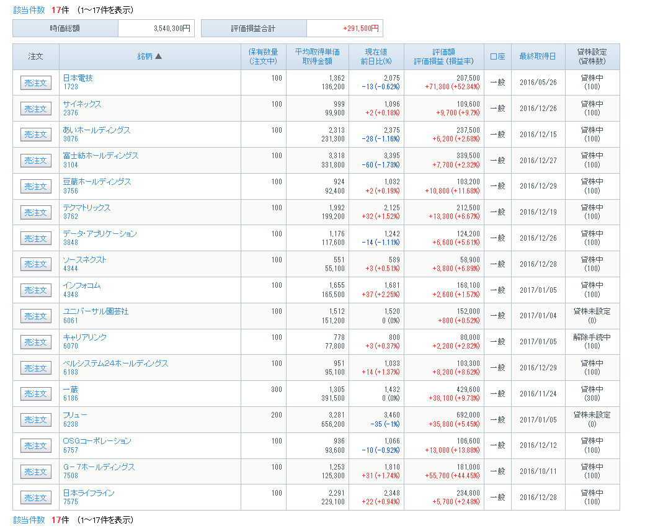Click the 売注文 button for インフォコム
This screenshot has width=645, height=531.
[36, 290]
